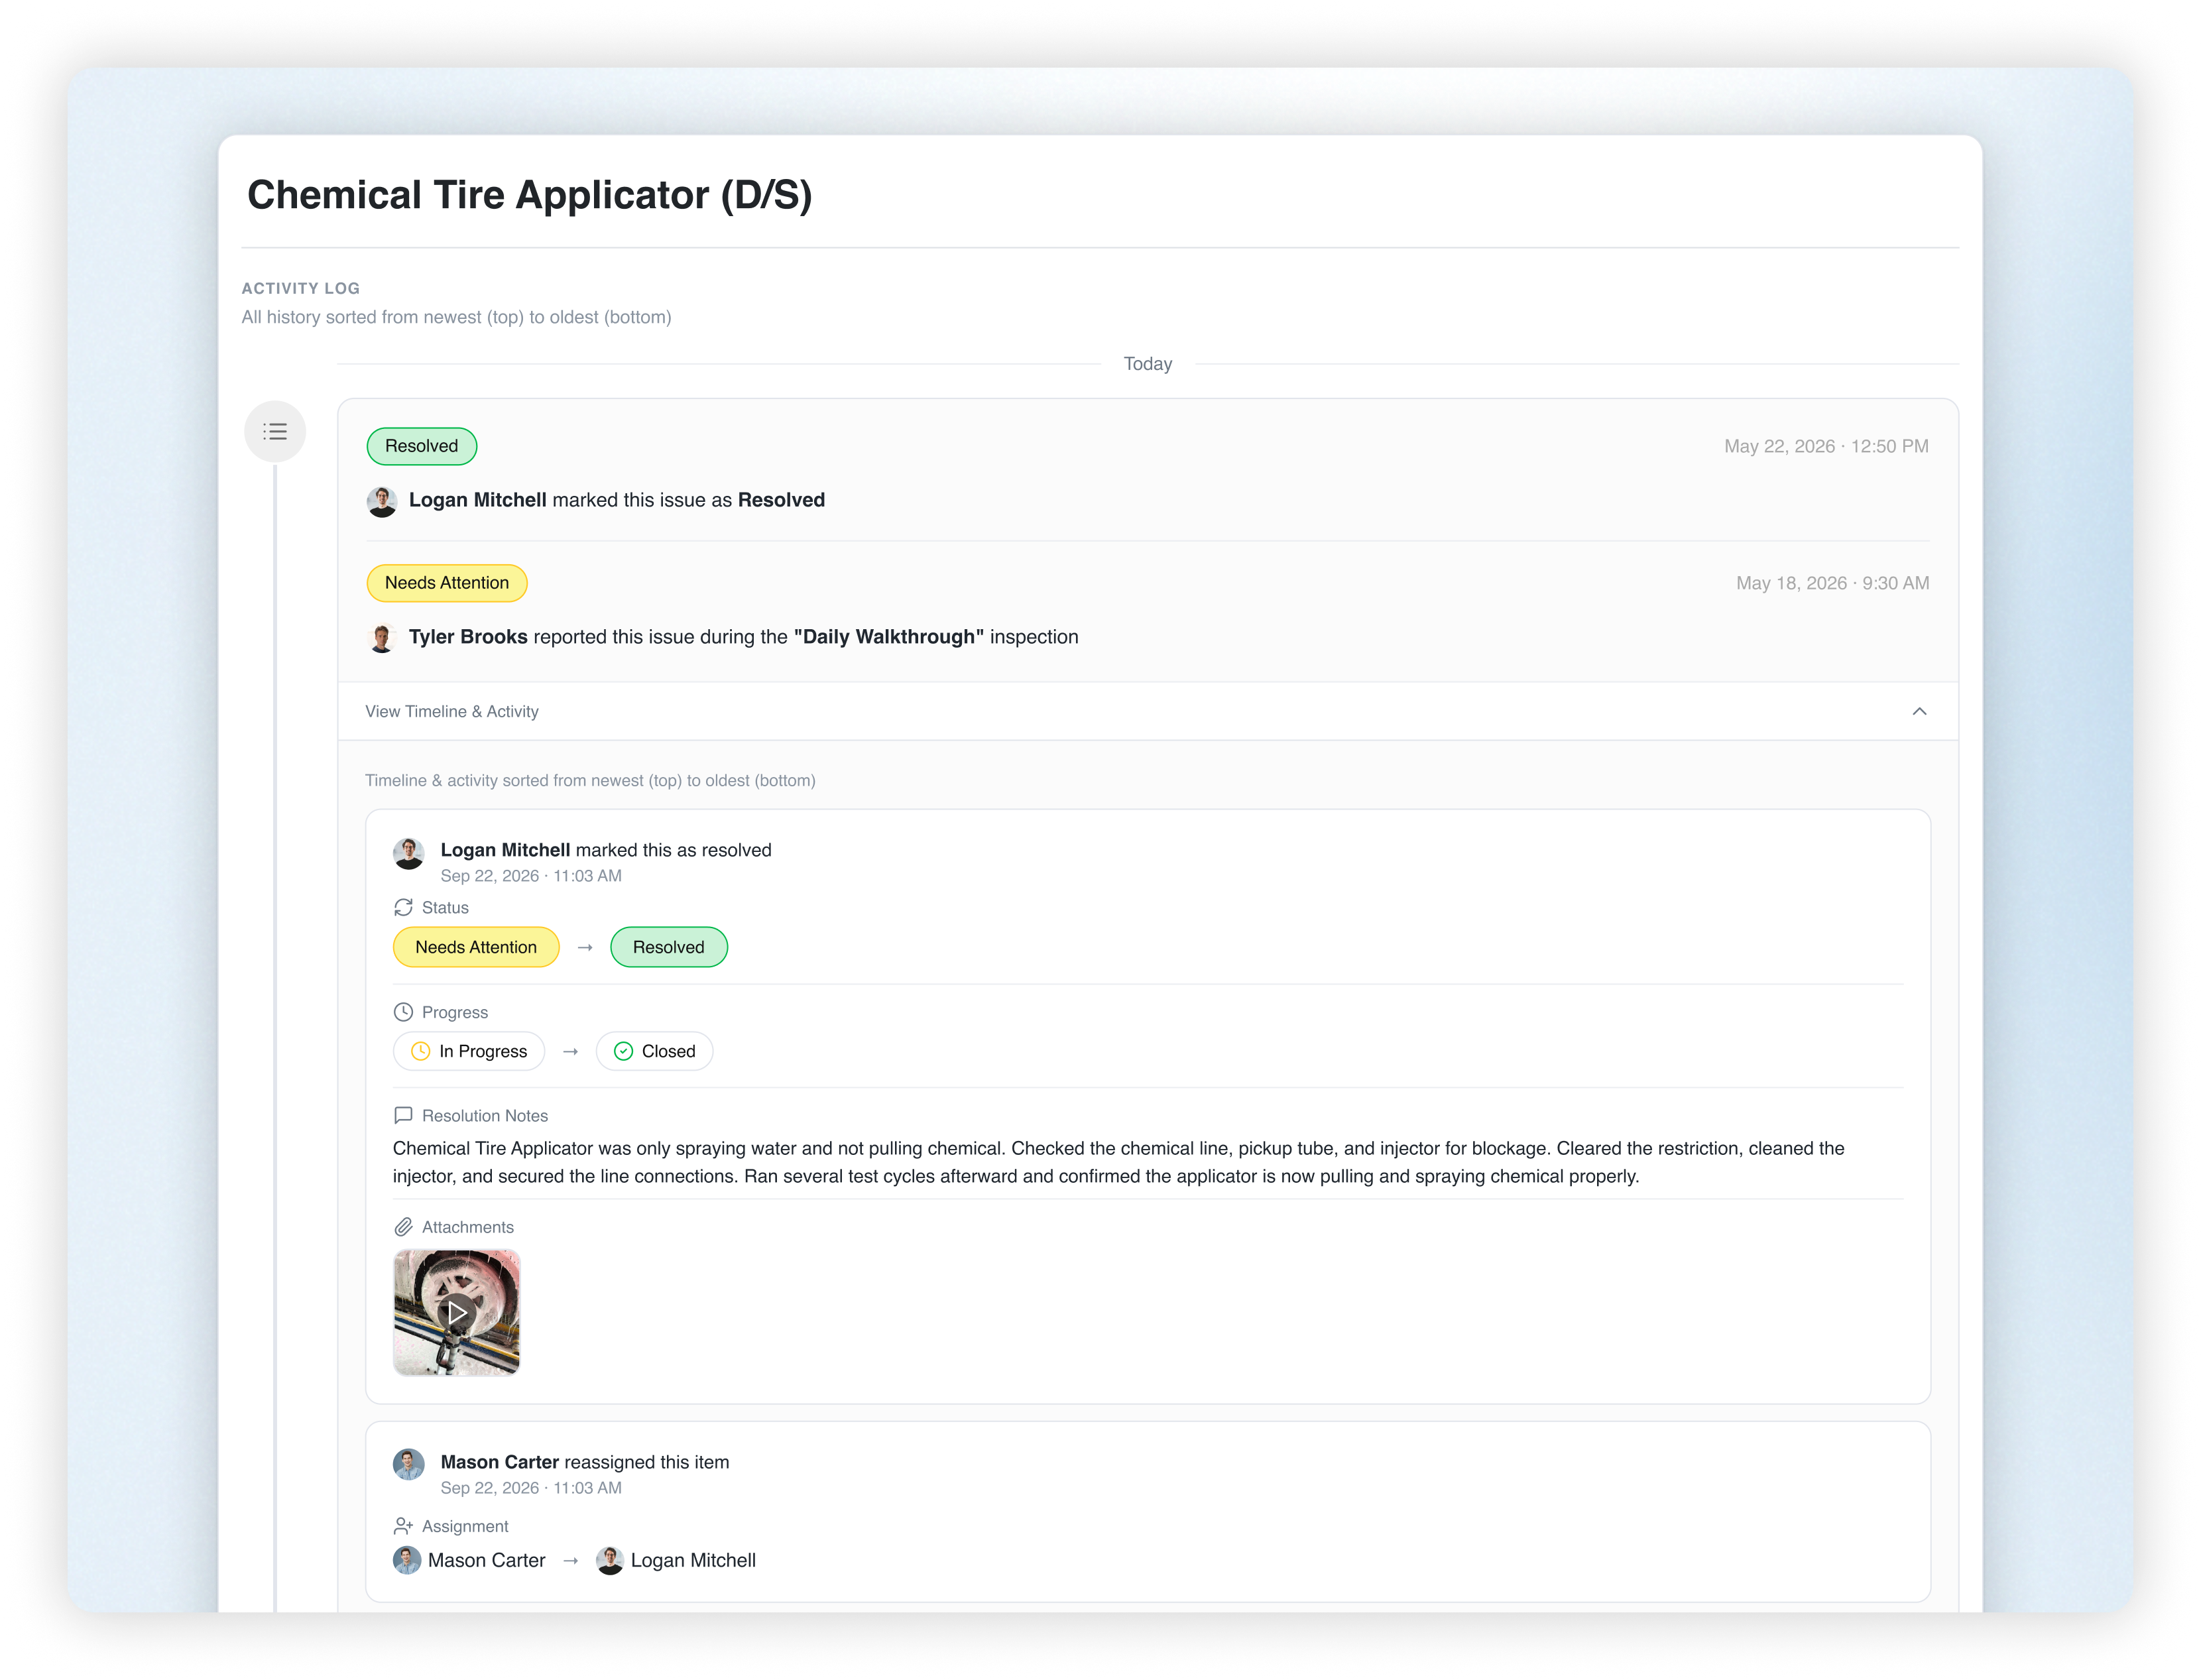2201x1680 pixels.
Task: Click the Mason Carter name under Assignment
Action: pyautogui.click(x=487, y=1560)
